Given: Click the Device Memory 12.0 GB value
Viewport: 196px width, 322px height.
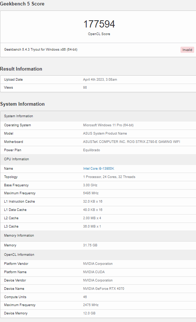Looking at the screenshot, I should coord(89,313).
